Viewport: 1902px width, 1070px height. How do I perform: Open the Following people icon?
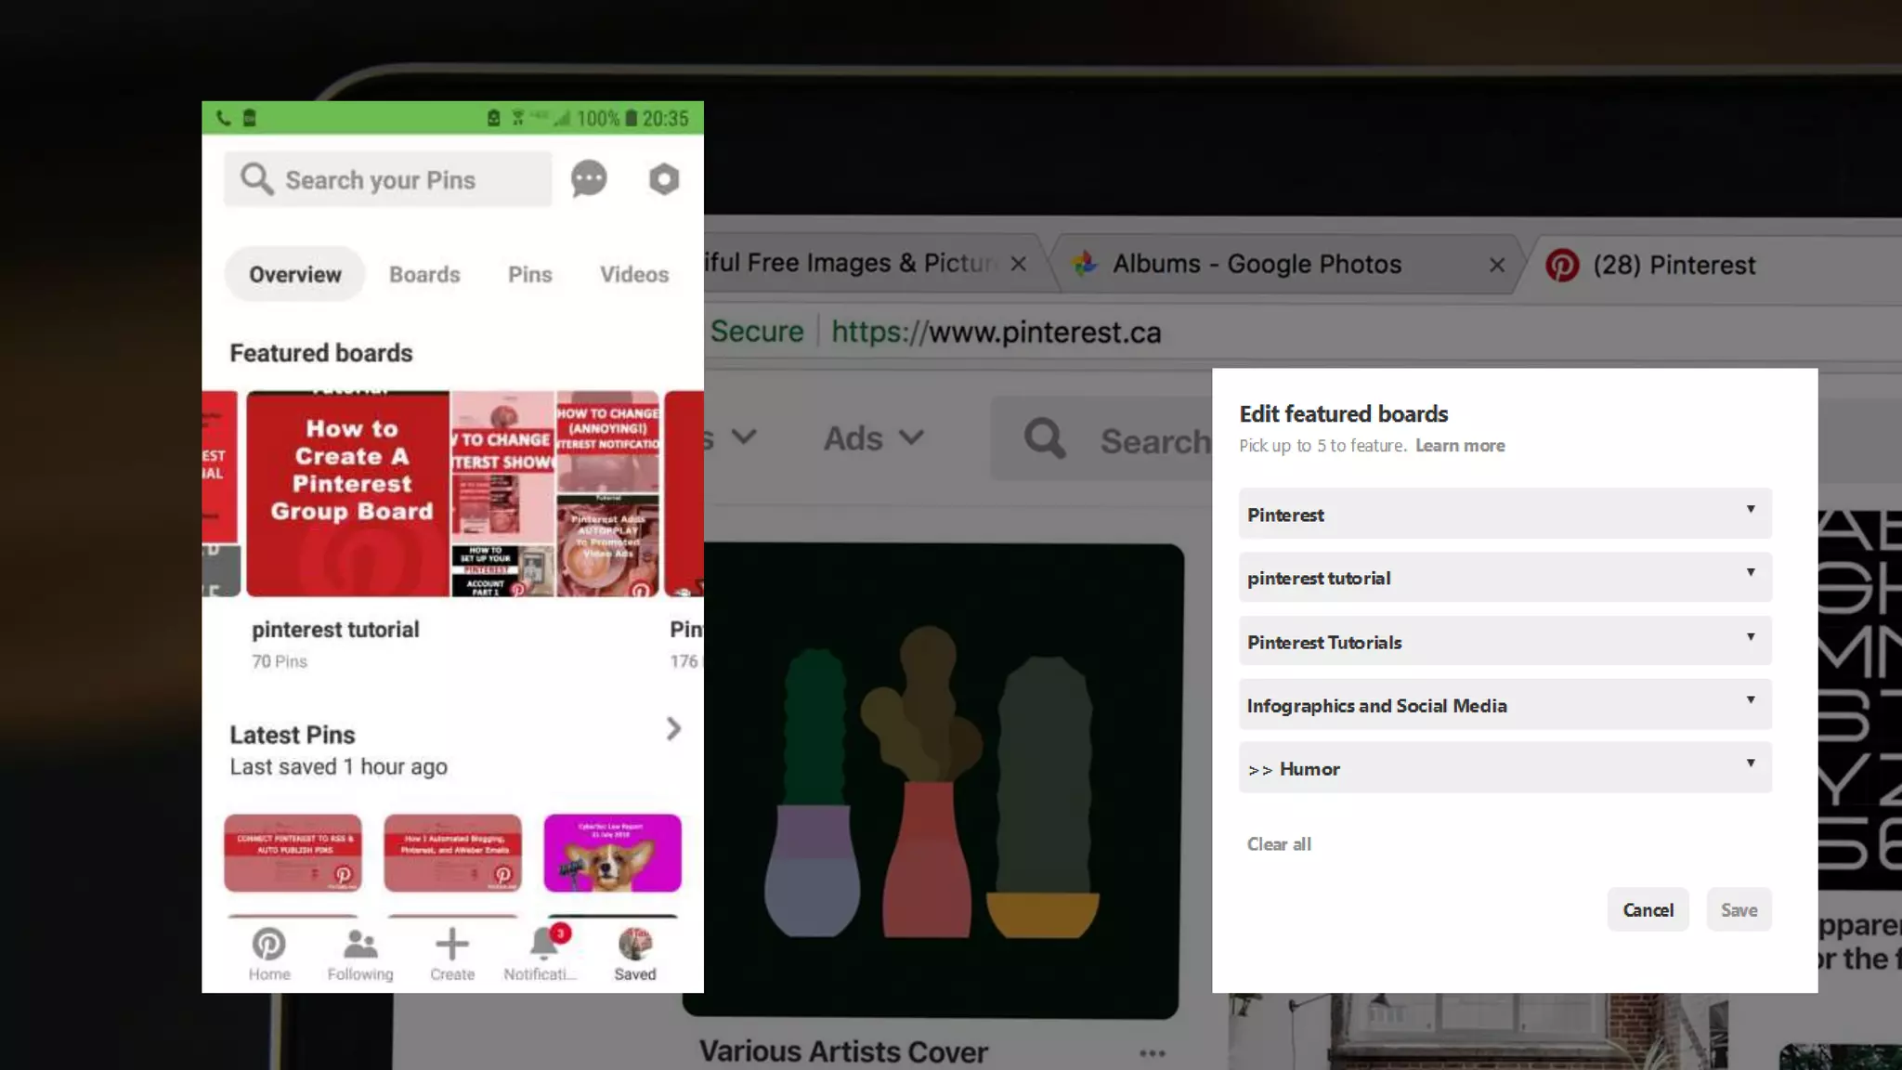(x=360, y=945)
